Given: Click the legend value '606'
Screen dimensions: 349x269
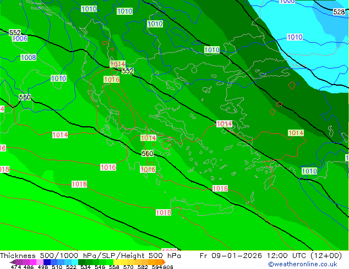Looking at the screenshot, I should pos(168,267).
